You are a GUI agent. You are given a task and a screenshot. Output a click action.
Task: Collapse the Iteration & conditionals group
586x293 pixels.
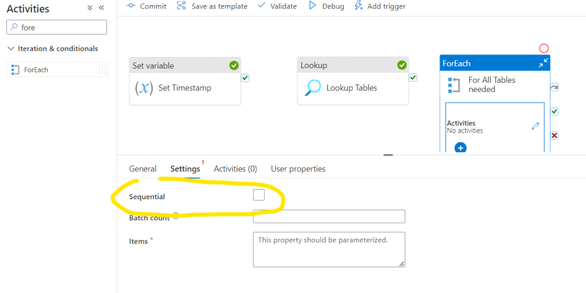(x=11, y=49)
